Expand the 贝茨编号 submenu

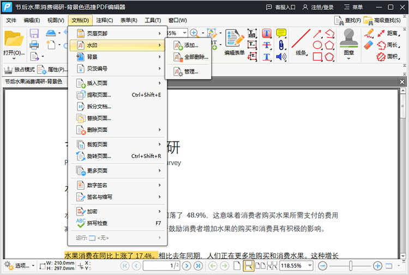coord(117,69)
